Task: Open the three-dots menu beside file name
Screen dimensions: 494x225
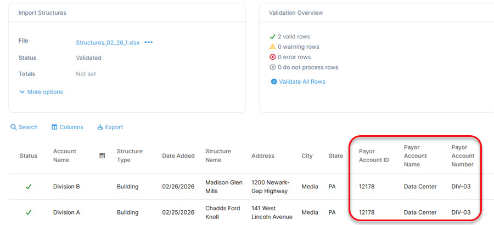Action: point(148,43)
